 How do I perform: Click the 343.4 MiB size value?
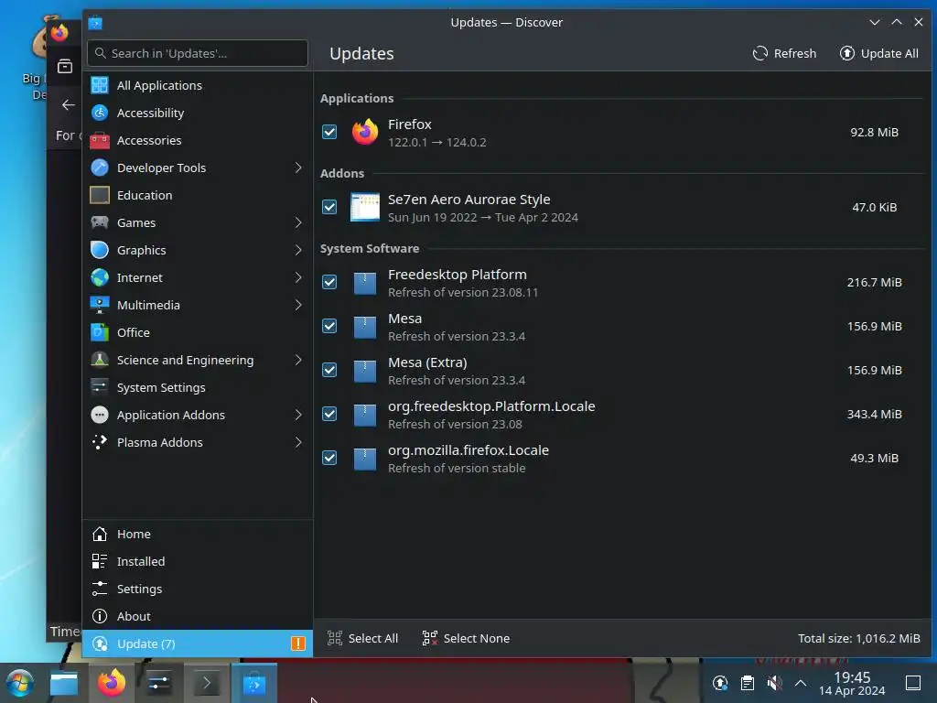click(874, 415)
